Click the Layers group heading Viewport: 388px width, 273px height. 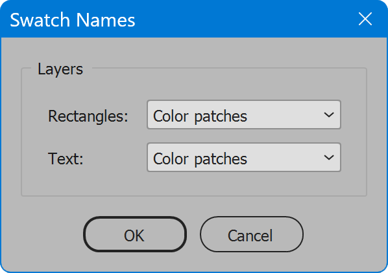(x=60, y=69)
